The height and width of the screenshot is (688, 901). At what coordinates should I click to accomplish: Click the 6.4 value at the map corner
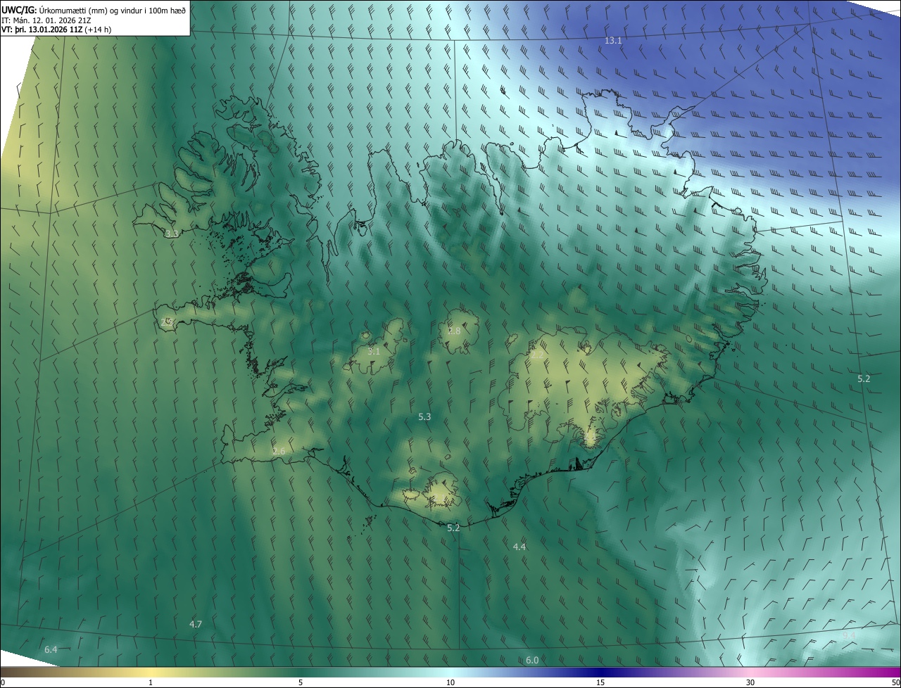point(51,650)
